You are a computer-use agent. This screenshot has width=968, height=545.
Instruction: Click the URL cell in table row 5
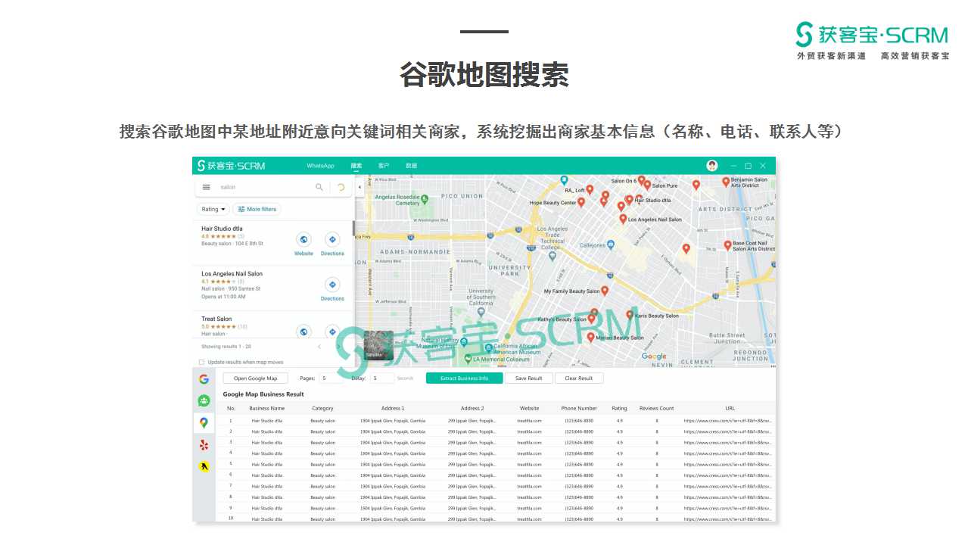(x=728, y=465)
